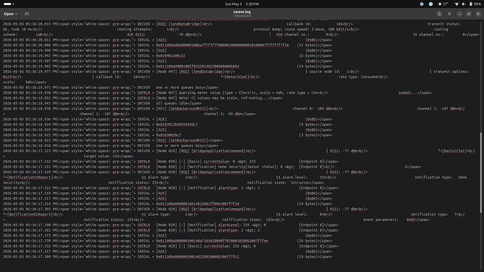Click '[MeterCCGet]' log text
This screenshot has width=484, height=272.
[x=237, y=77]
